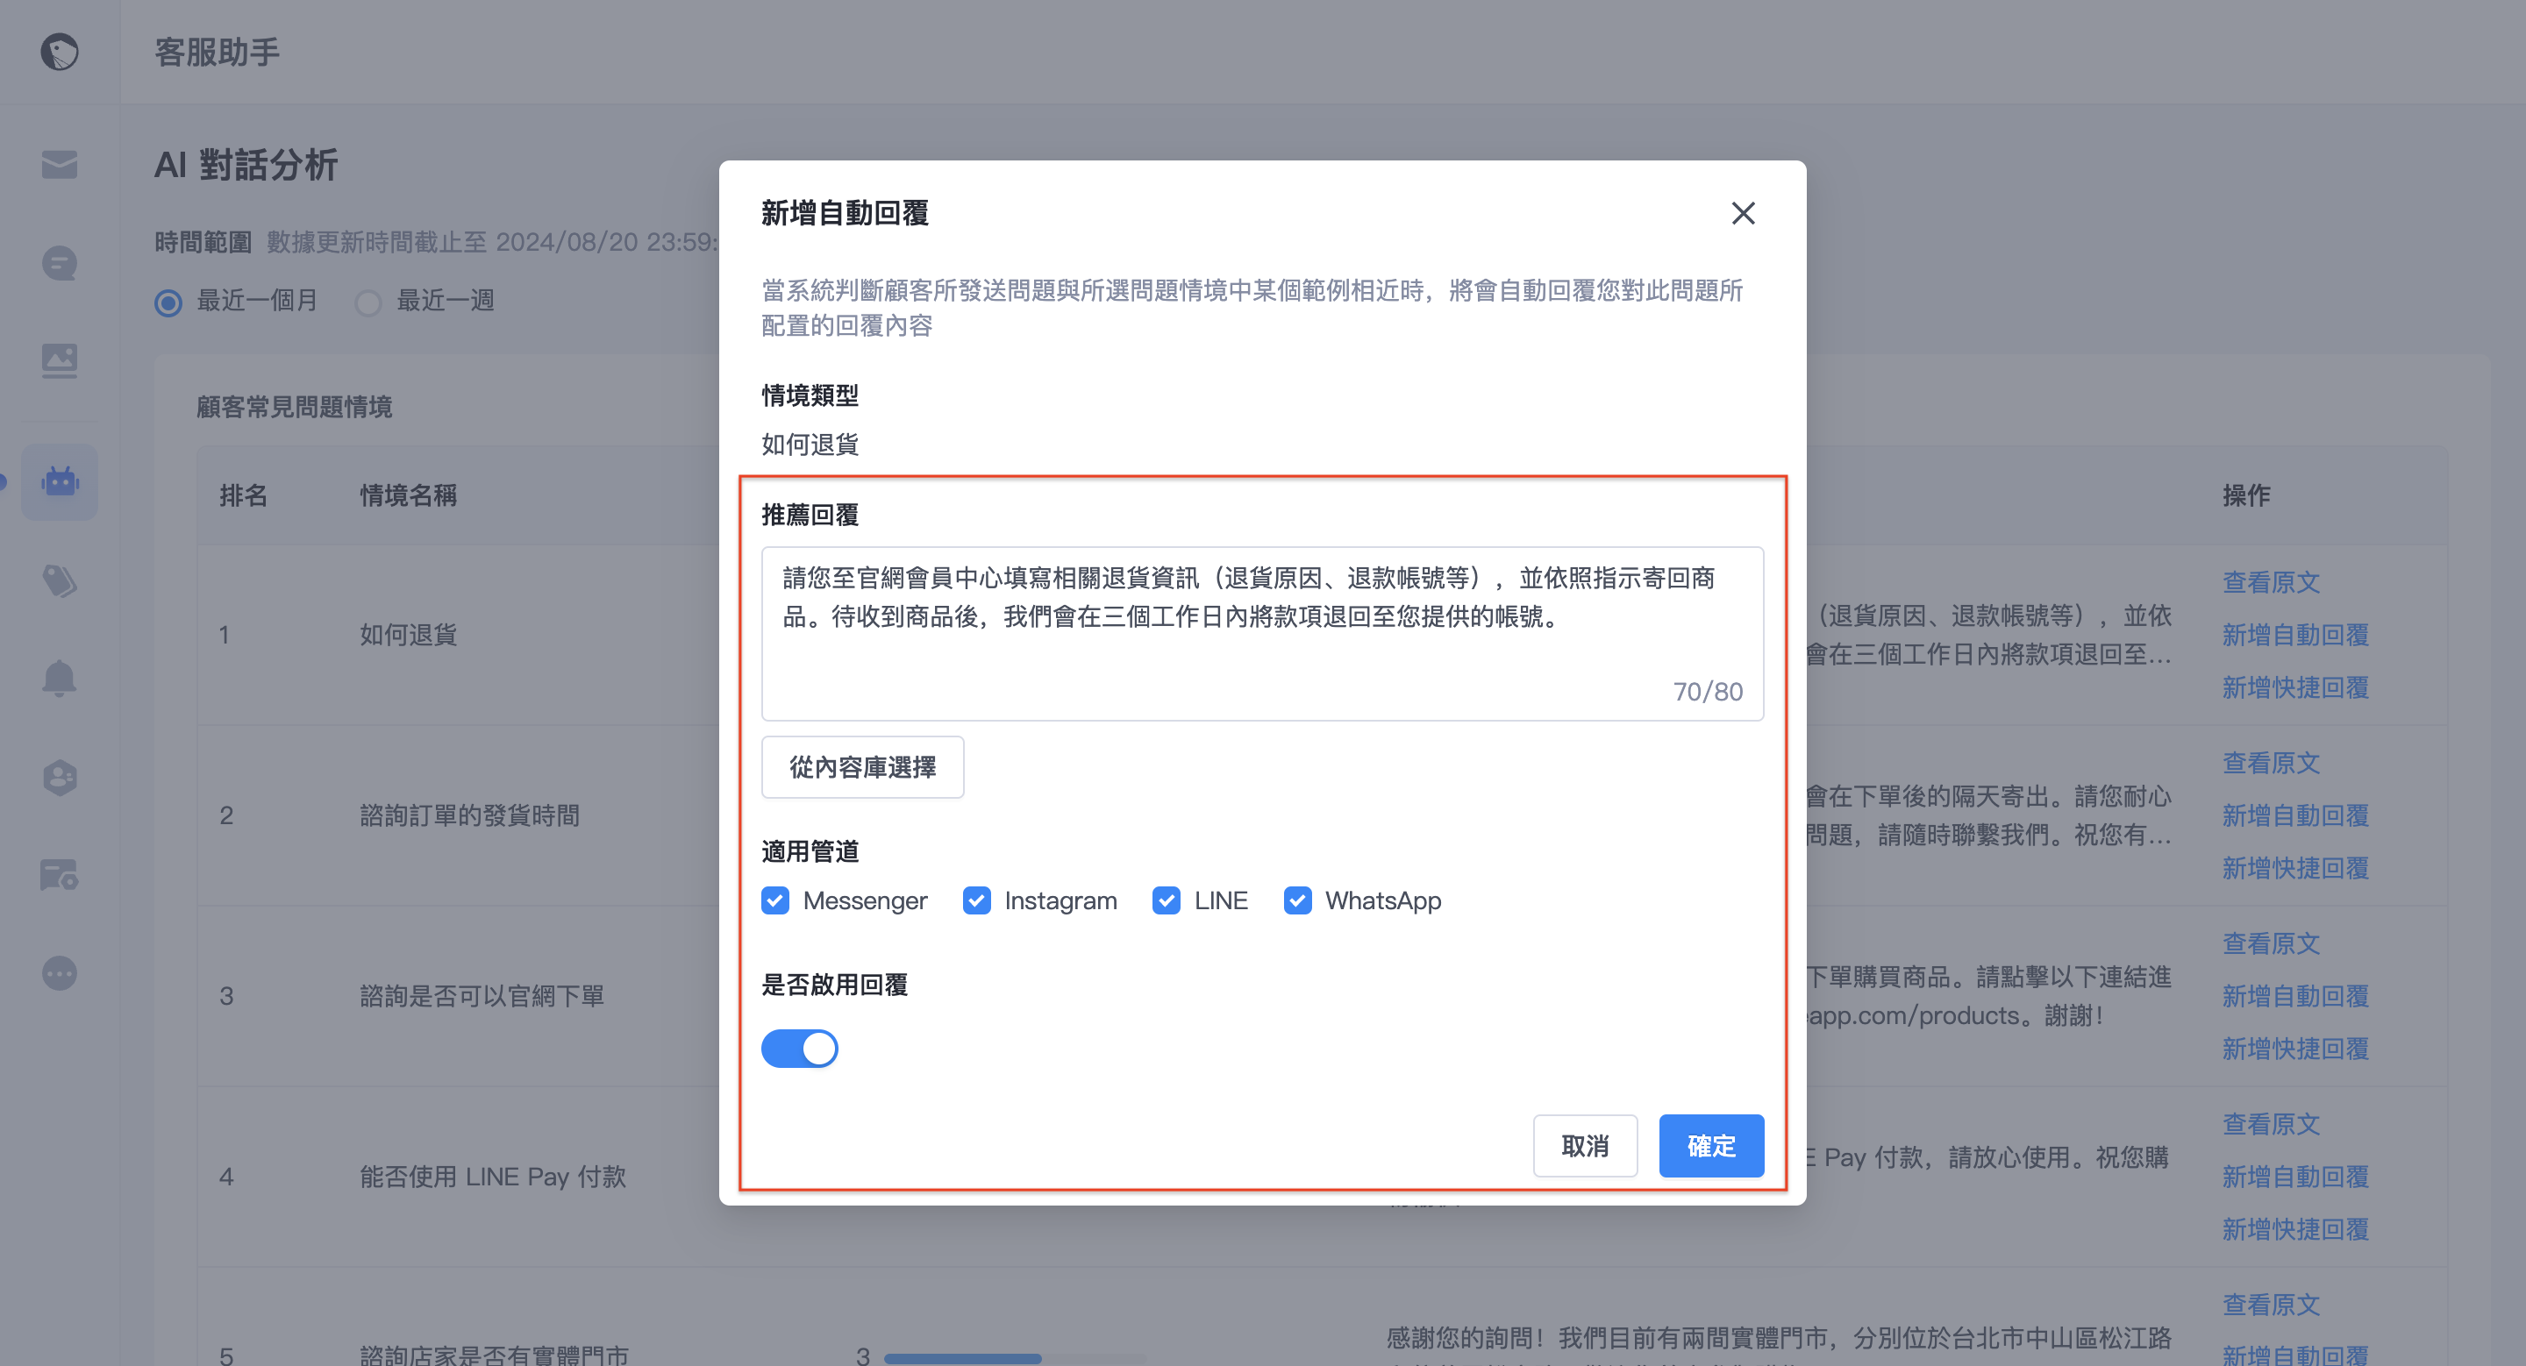This screenshot has height=1366, width=2526.
Task: Open 查看原文 for LINE Pay 付款 row
Action: pyautogui.click(x=2270, y=1124)
